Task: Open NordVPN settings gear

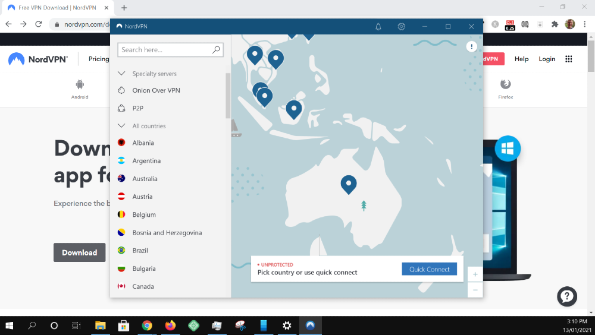Action: [x=402, y=27]
